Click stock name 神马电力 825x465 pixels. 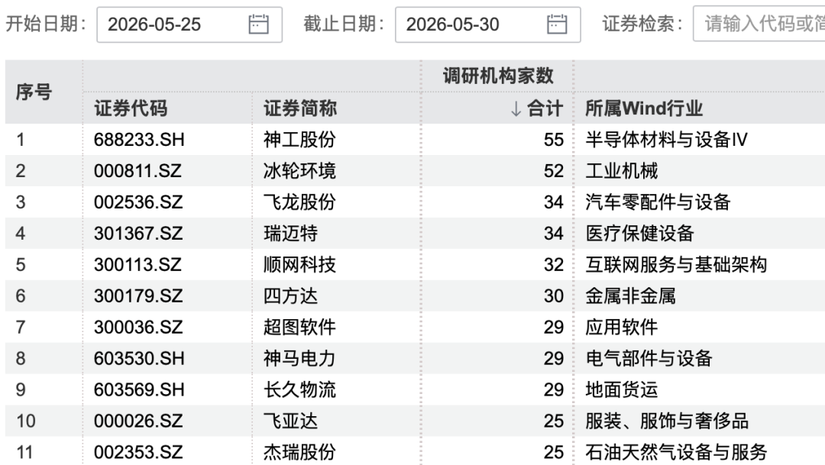(x=299, y=358)
